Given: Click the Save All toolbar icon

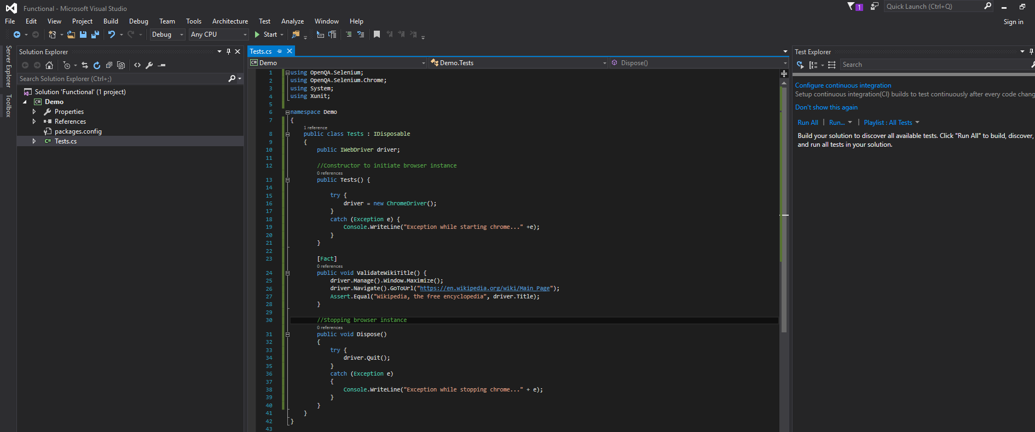Looking at the screenshot, I should 95,34.
